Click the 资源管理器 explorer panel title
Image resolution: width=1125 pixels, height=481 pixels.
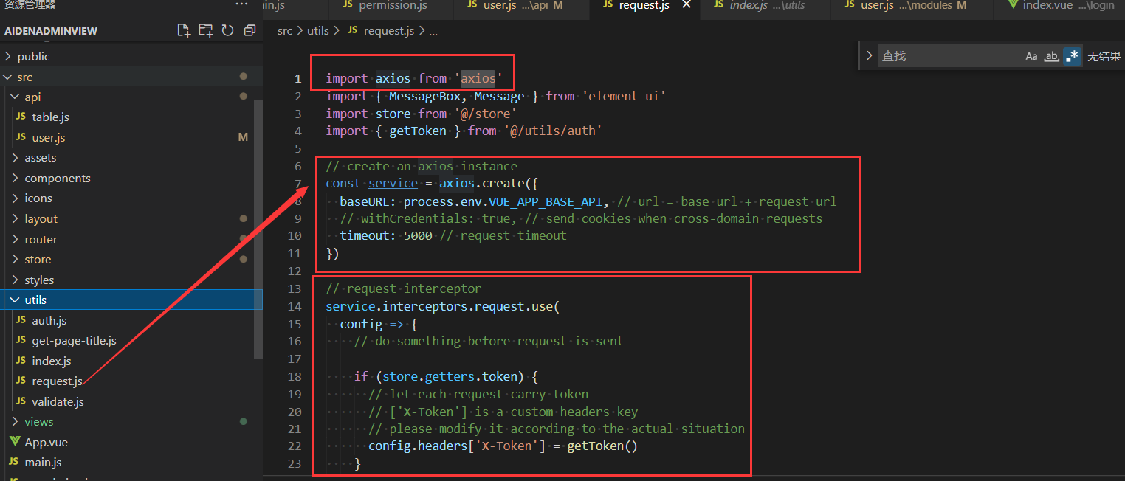[x=30, y=4]
